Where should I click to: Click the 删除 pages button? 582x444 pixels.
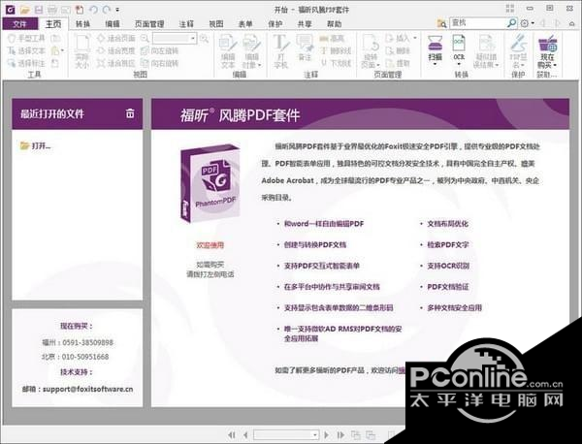tap(398, 50)
